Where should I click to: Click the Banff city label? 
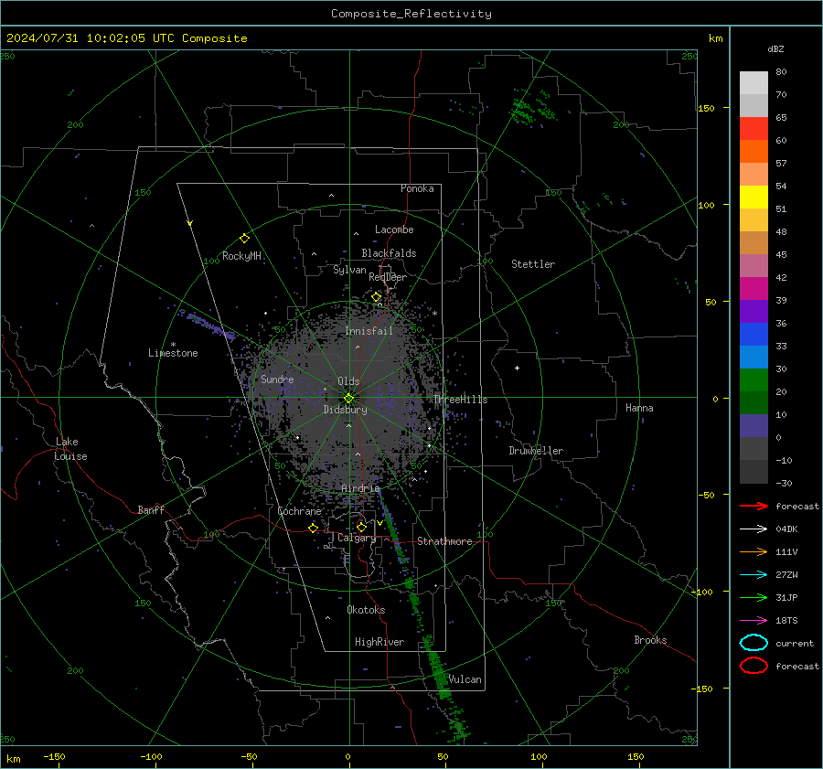pos(151,509)
